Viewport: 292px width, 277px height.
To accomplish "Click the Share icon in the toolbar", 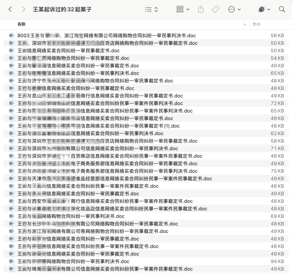I will click(201, 9).
